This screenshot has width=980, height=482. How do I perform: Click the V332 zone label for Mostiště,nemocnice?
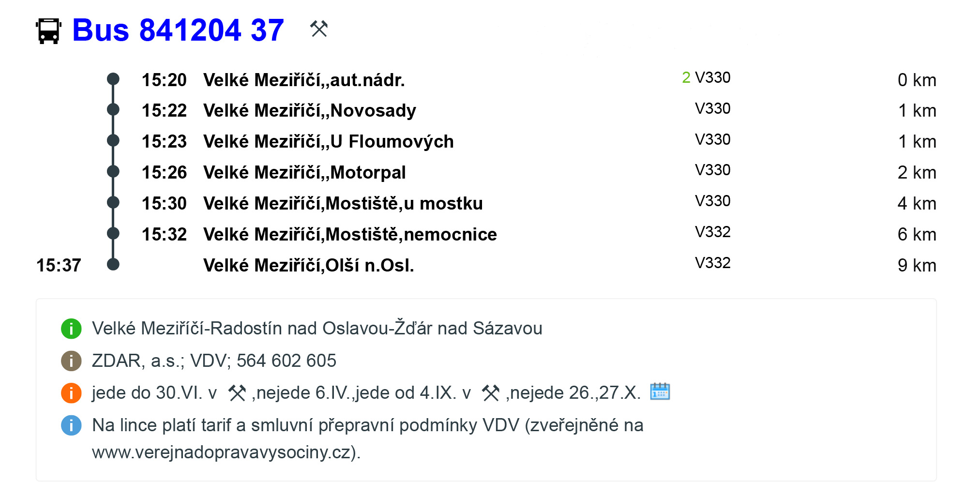coord(712,232)
